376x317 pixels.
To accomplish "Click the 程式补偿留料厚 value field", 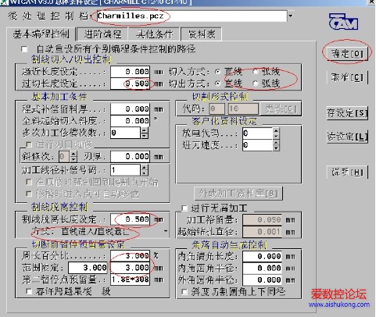I will (130, 109).
